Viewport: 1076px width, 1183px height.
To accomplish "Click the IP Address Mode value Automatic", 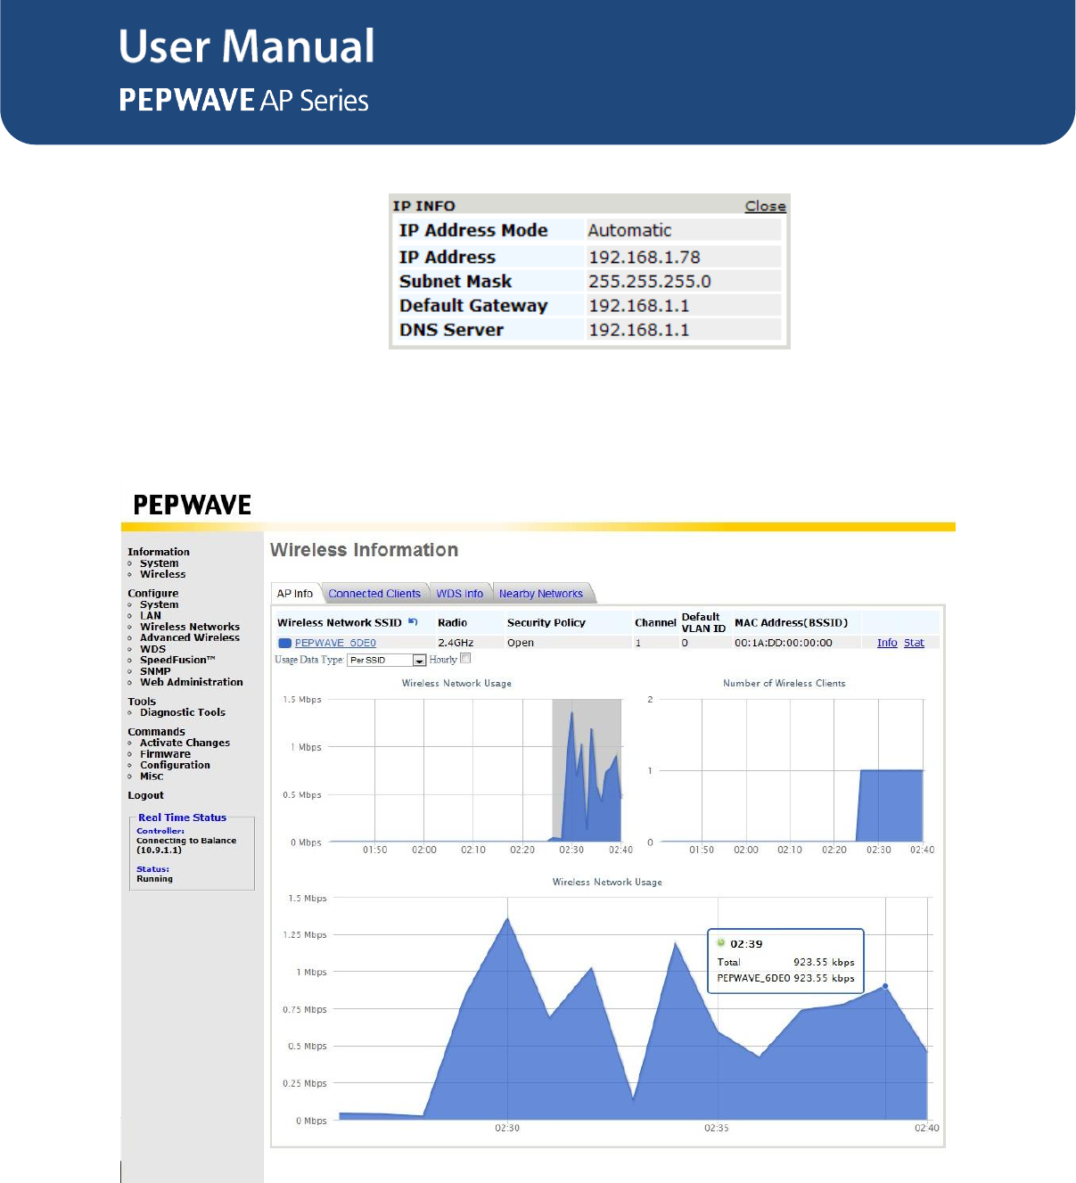I will [629, 230].
